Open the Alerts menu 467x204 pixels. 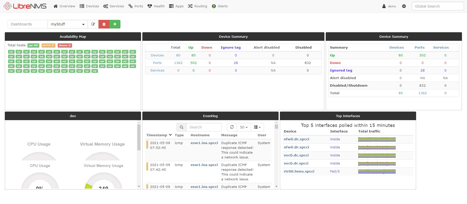coord(220,6)
